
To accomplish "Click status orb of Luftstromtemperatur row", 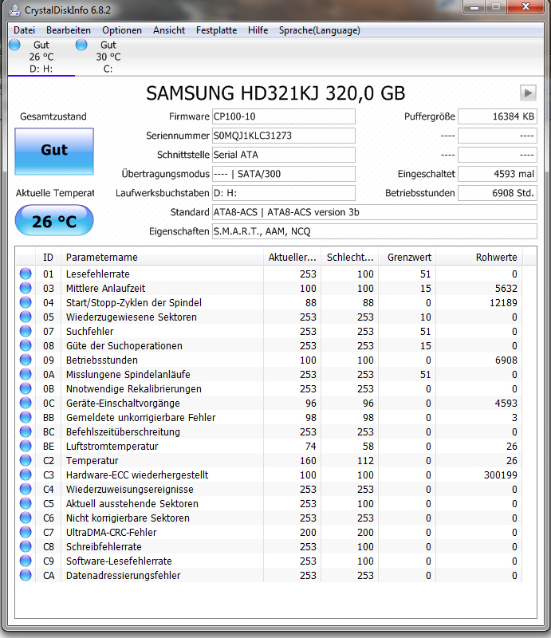I will pos(26,446).
